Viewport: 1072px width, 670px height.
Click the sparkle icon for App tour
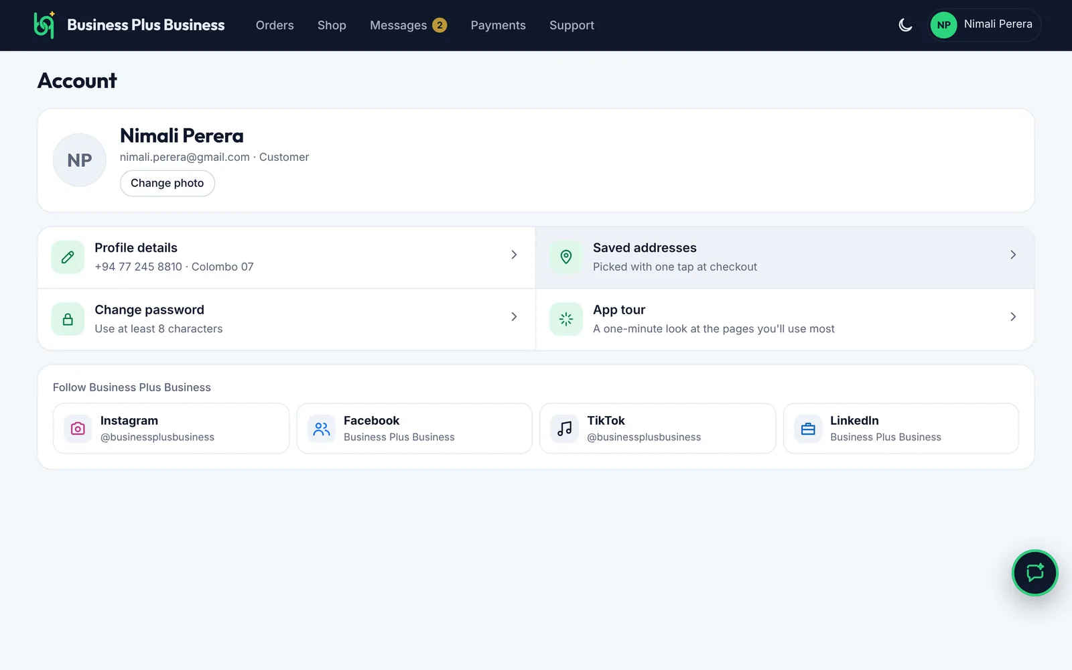tap(566, 320)
